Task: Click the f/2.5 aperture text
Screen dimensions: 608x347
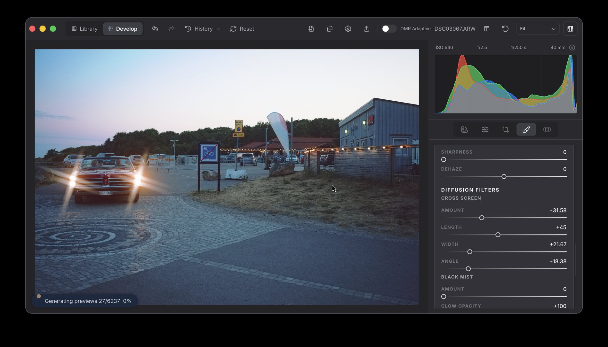Action: tap(482, 47)
